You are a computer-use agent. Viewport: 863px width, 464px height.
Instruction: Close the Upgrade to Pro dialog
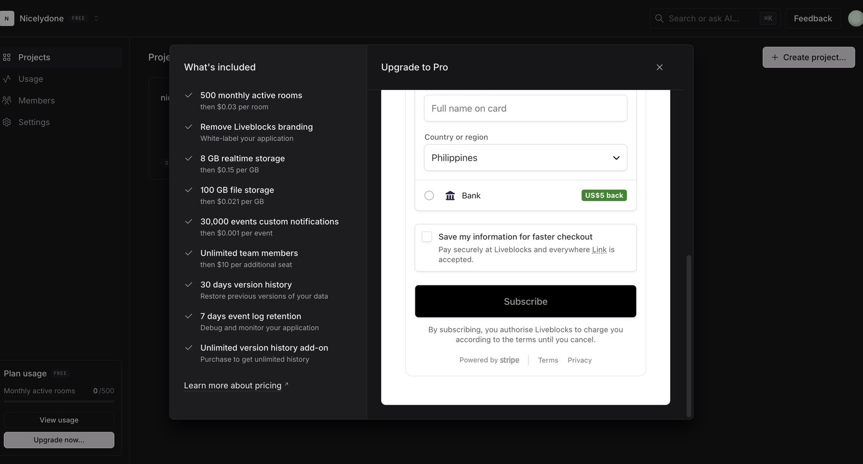pyautogui.click(x=659, y=67)
